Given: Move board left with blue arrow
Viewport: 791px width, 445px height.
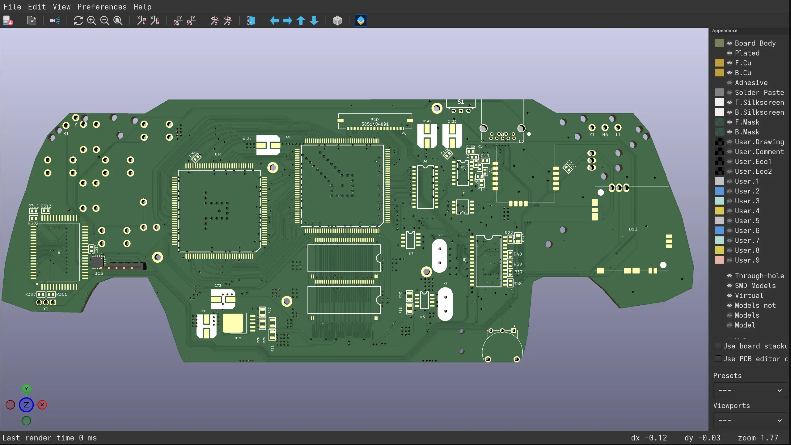Looking at the screenshot, I should (274, 21).
